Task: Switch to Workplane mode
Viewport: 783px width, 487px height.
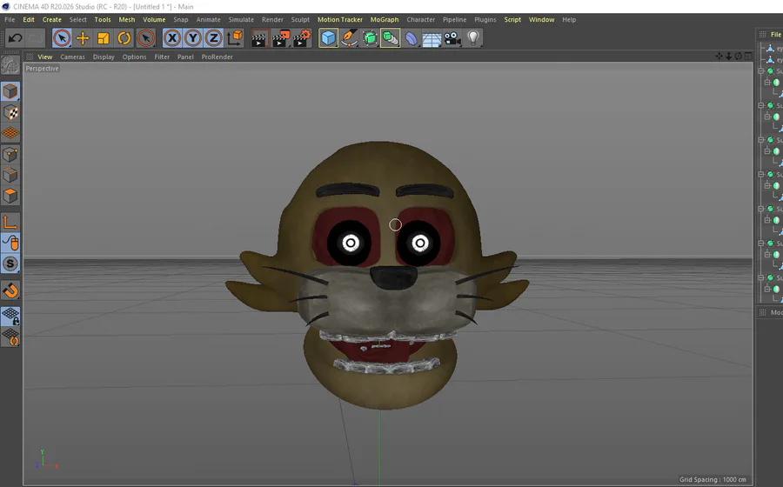Action: [x=10, y=133]
